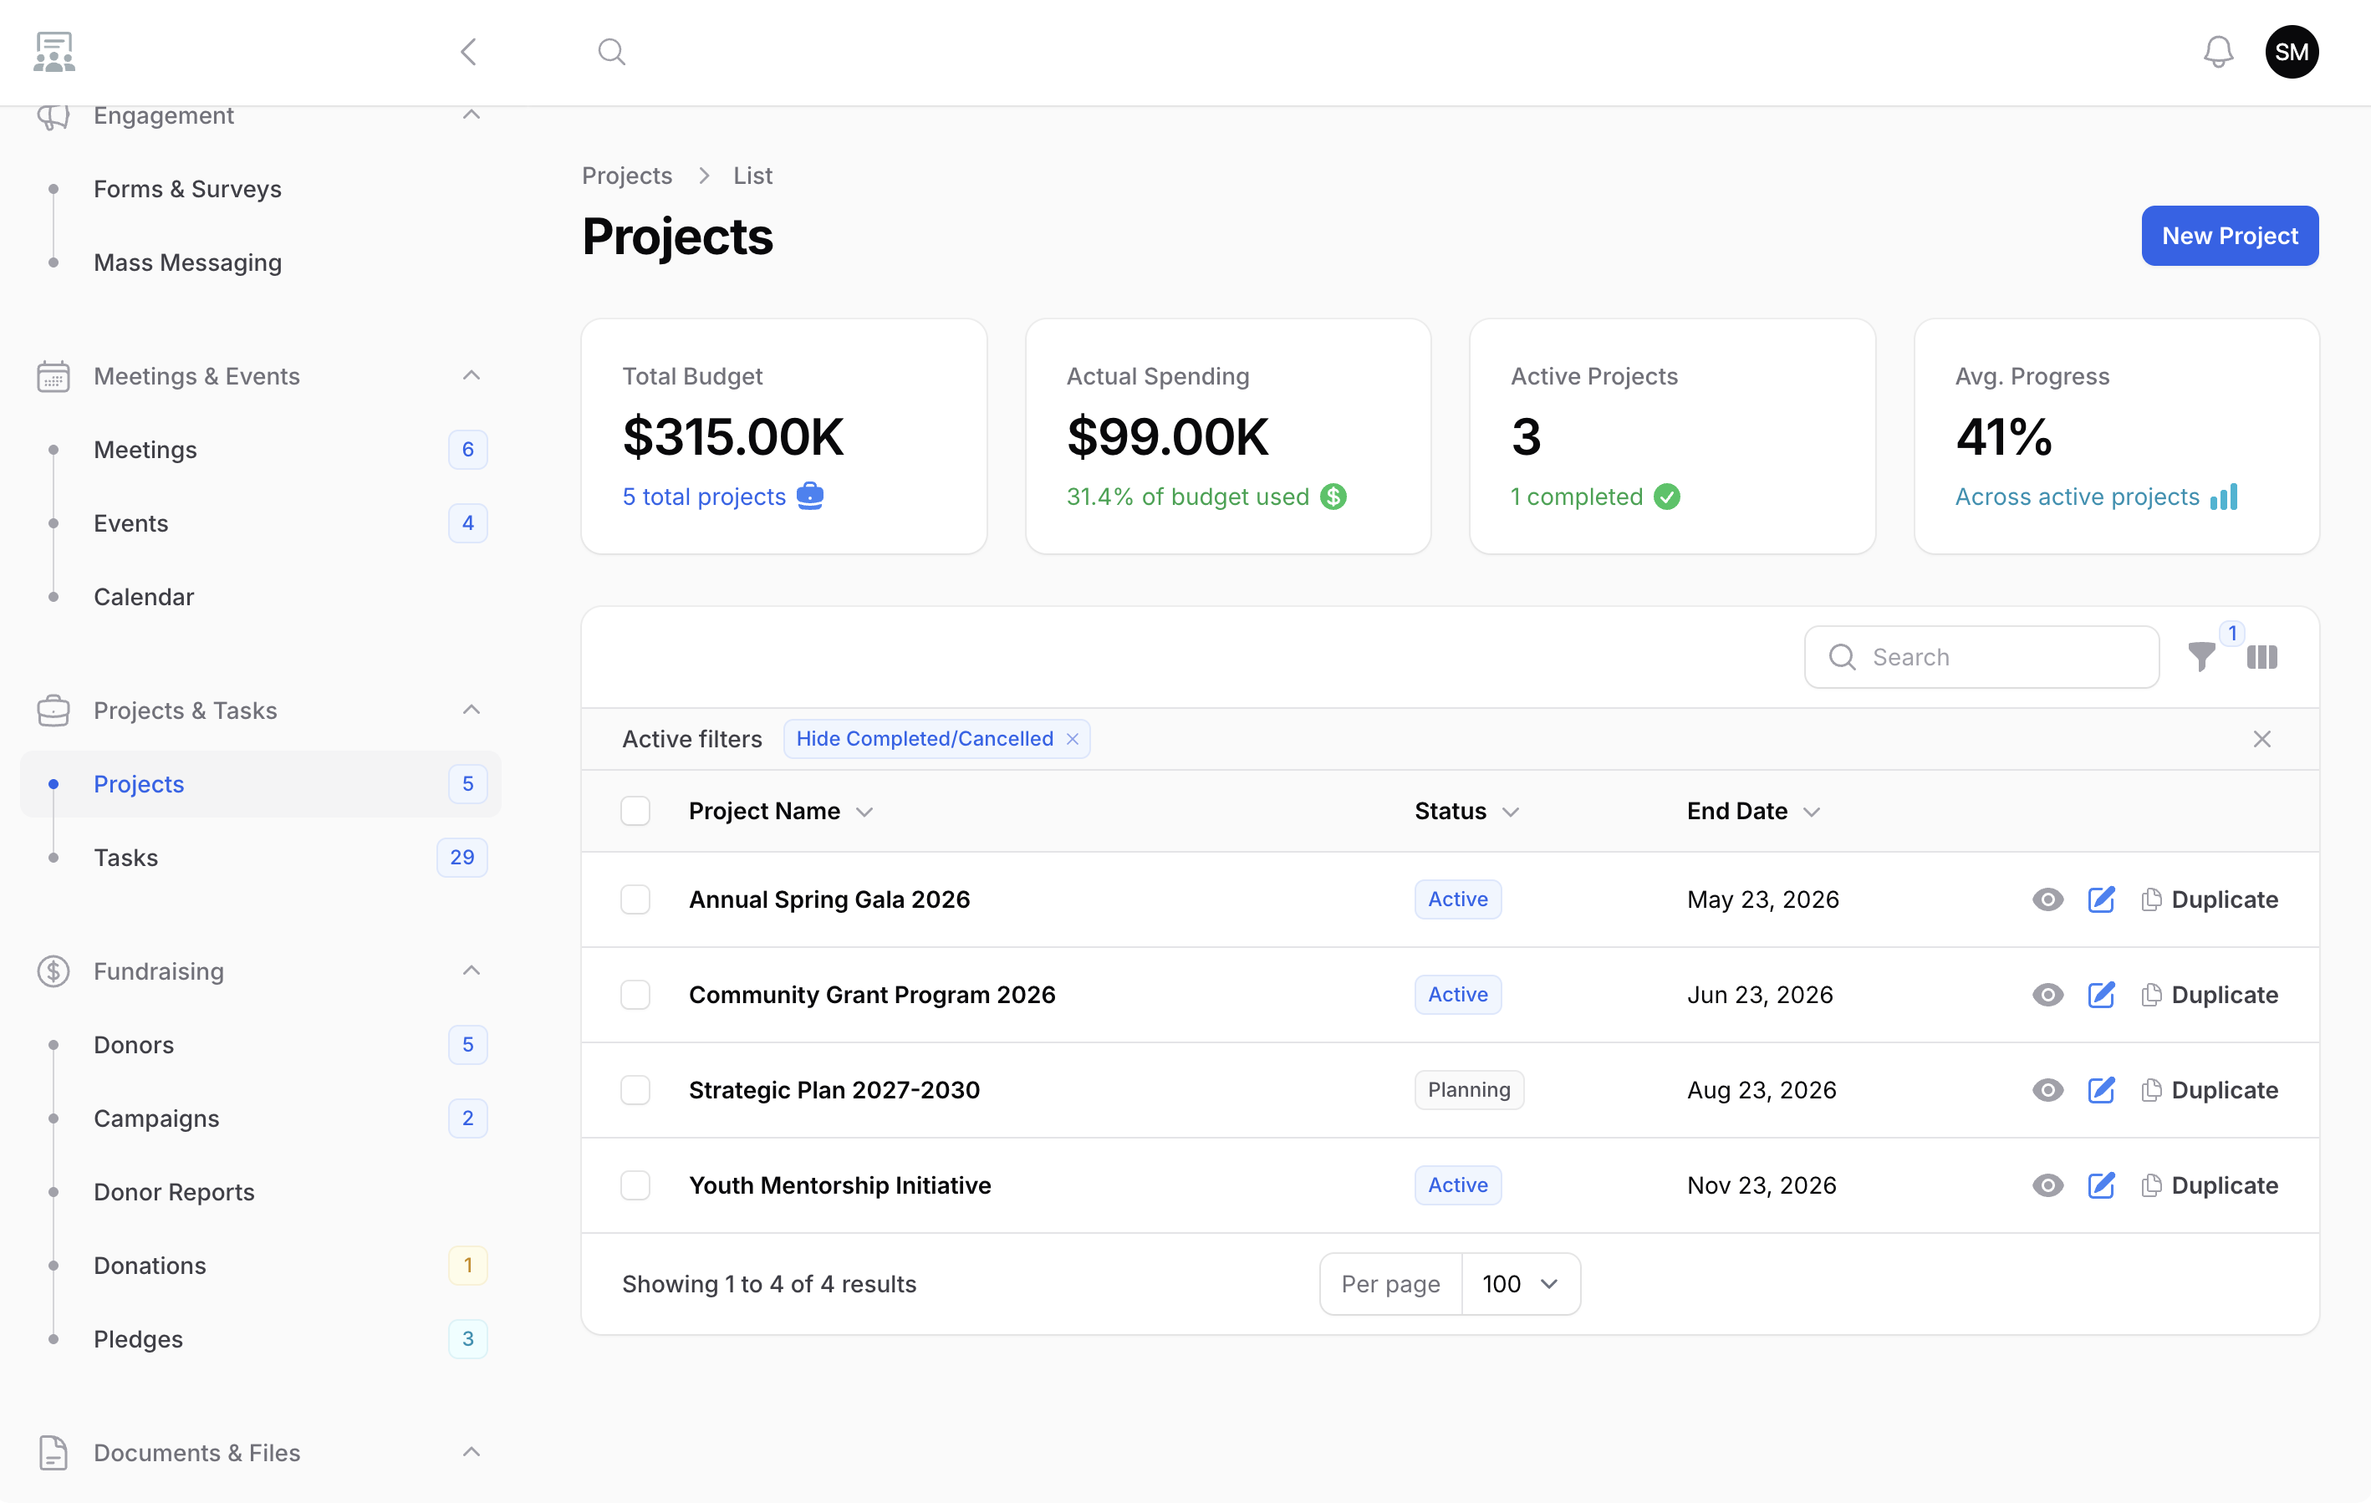This screenshot has width=2371, height=1503.
Task: Click the Projects & Tasks briefcase icon in sidebar
Action: click(54, 710)
